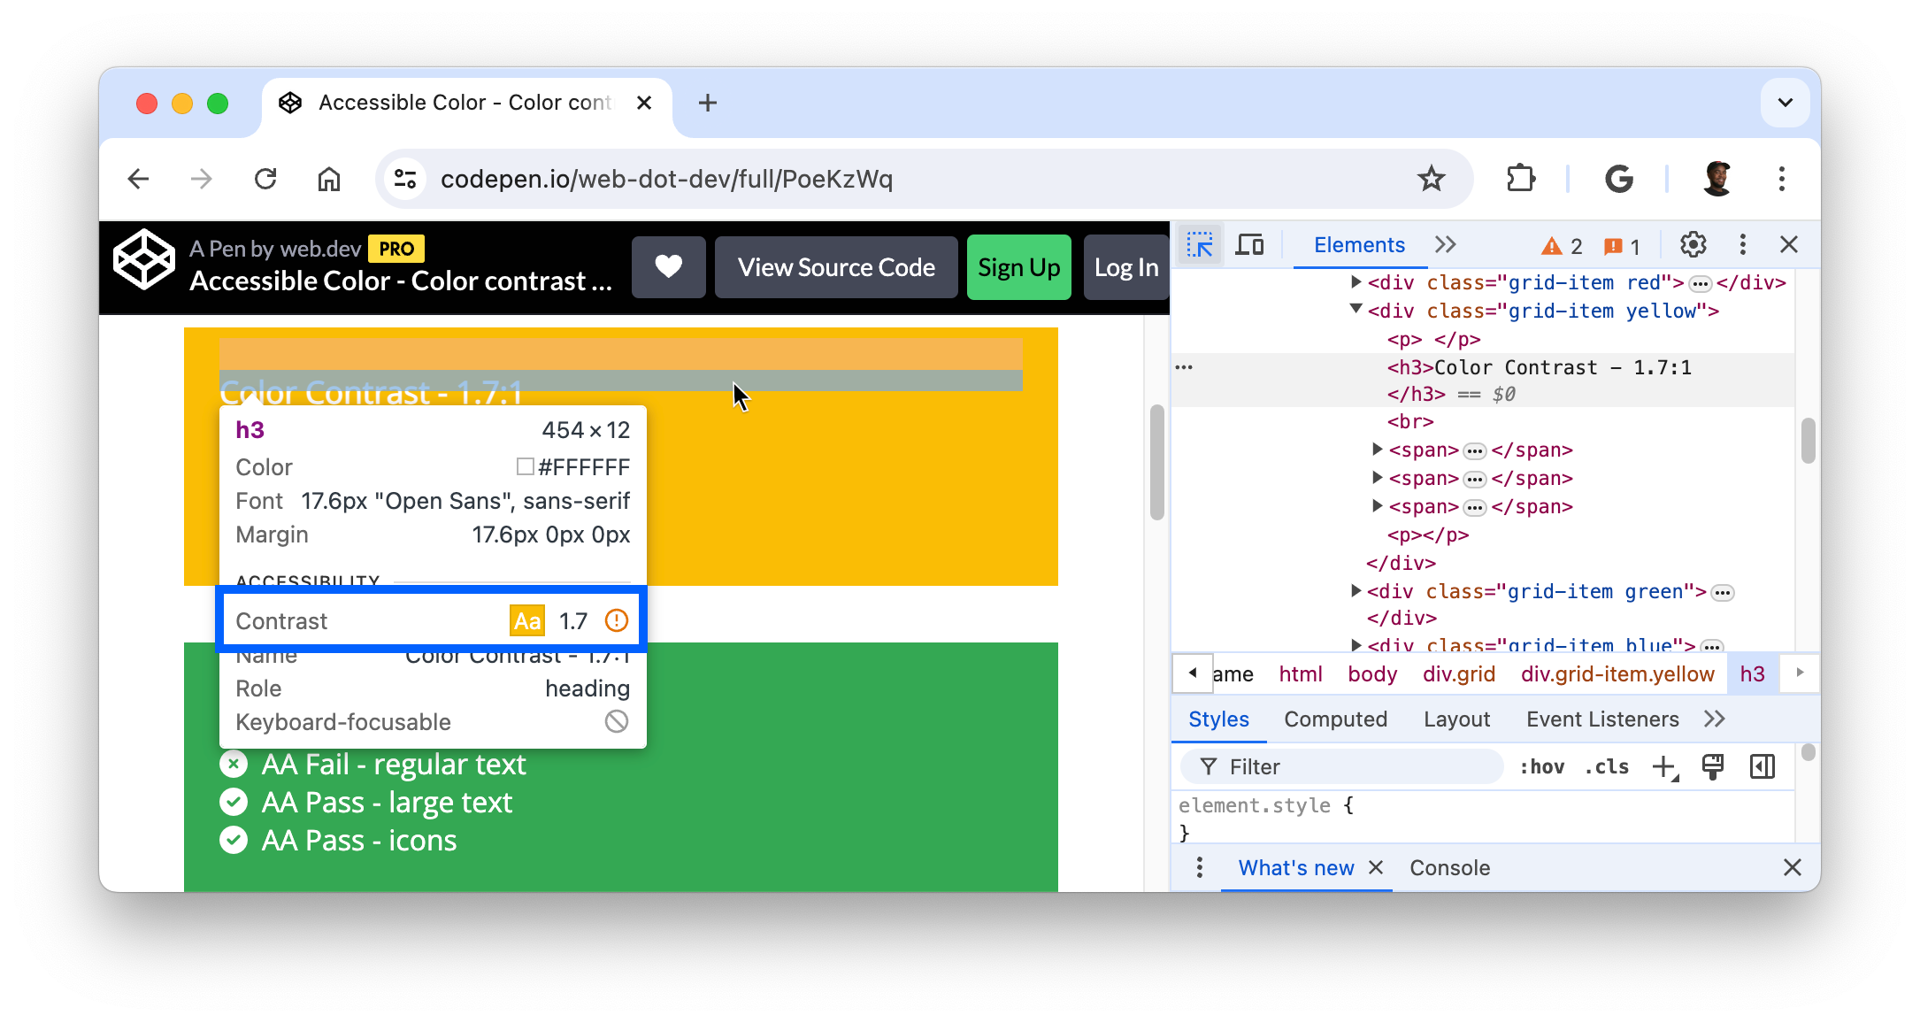Click the Sign Up button
Image resolution: width=1920 pixels, height=1023 pixels.
tap(1018, 268)
